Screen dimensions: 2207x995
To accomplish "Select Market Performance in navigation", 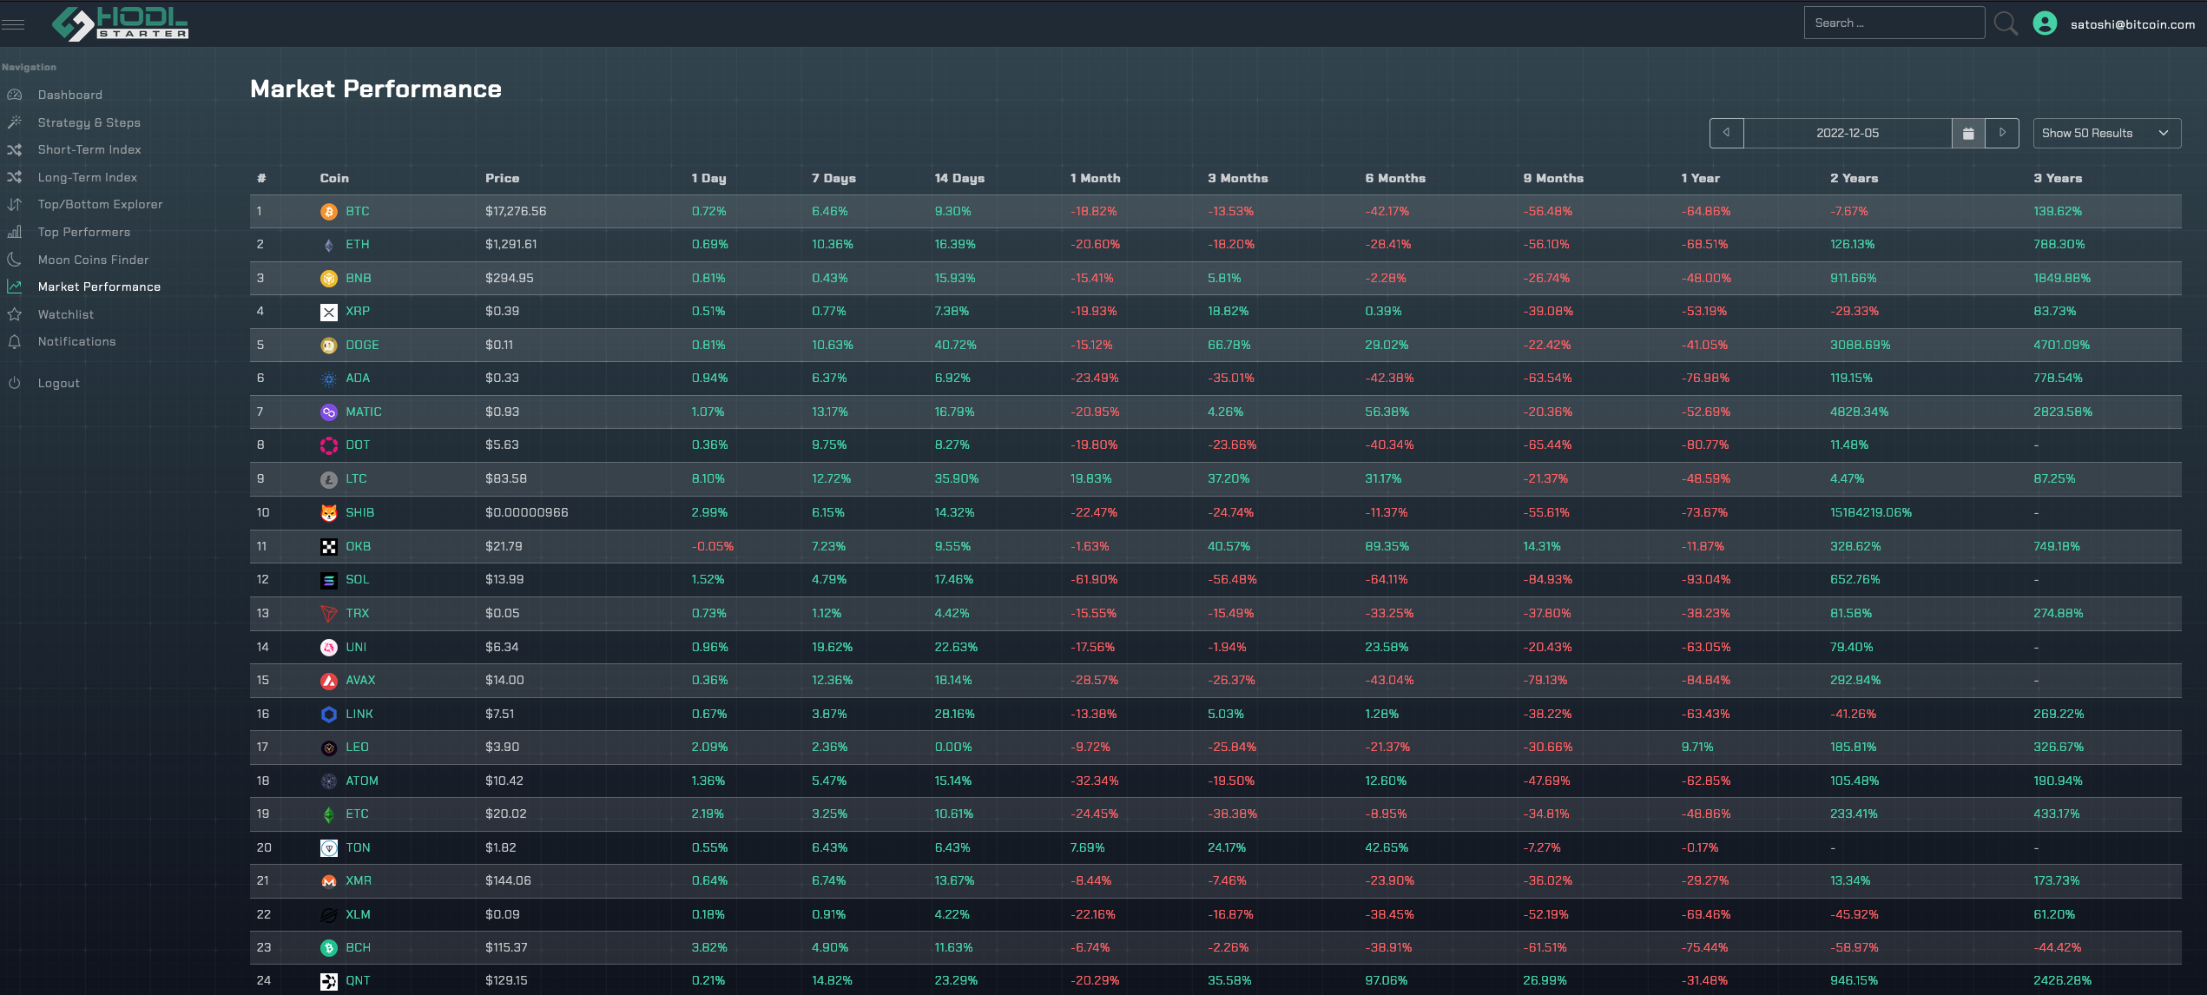I will (99, 287).
